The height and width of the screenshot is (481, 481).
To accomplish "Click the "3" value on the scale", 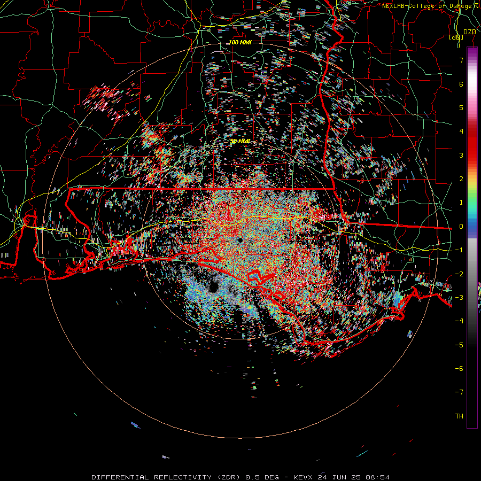I will pyautogui.click(x=461, y=155).
